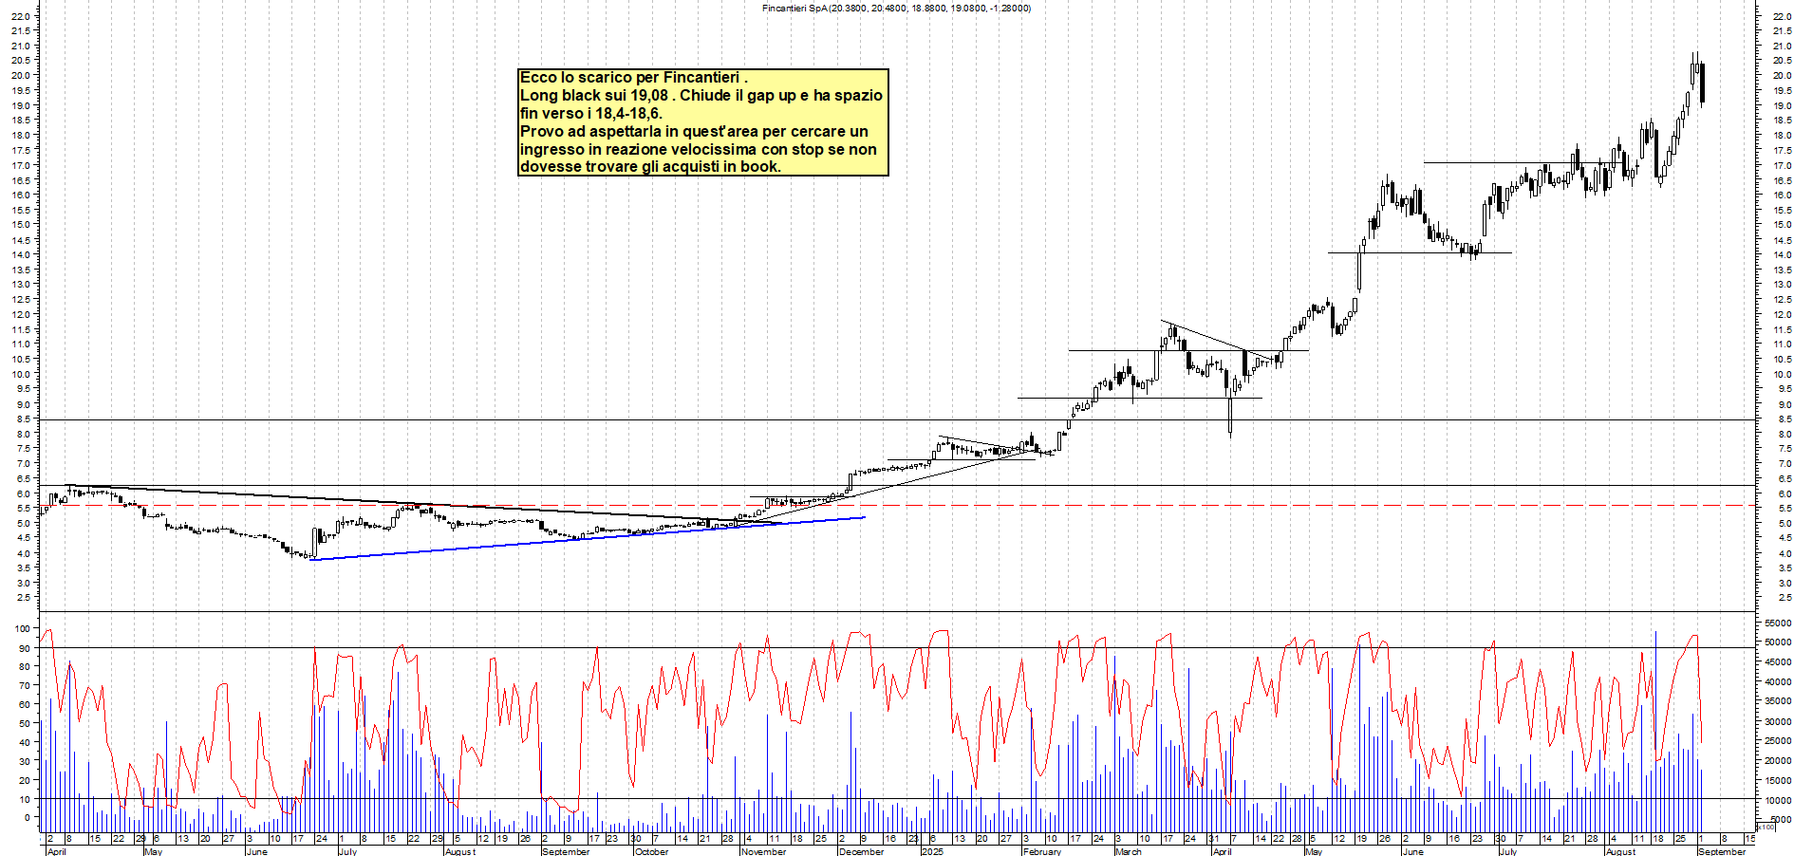Select the red dashed horizontal level line

(x=897, y=506)
